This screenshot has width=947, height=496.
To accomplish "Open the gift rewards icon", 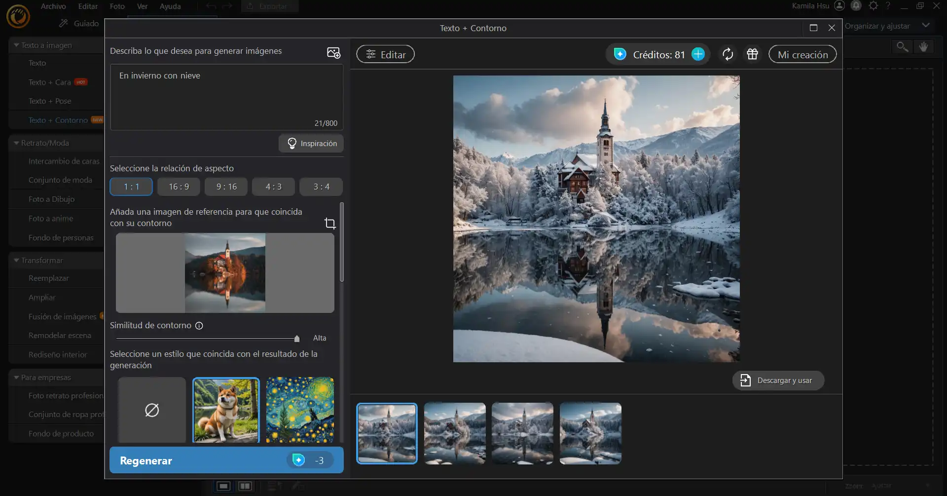I will (752, 54).
